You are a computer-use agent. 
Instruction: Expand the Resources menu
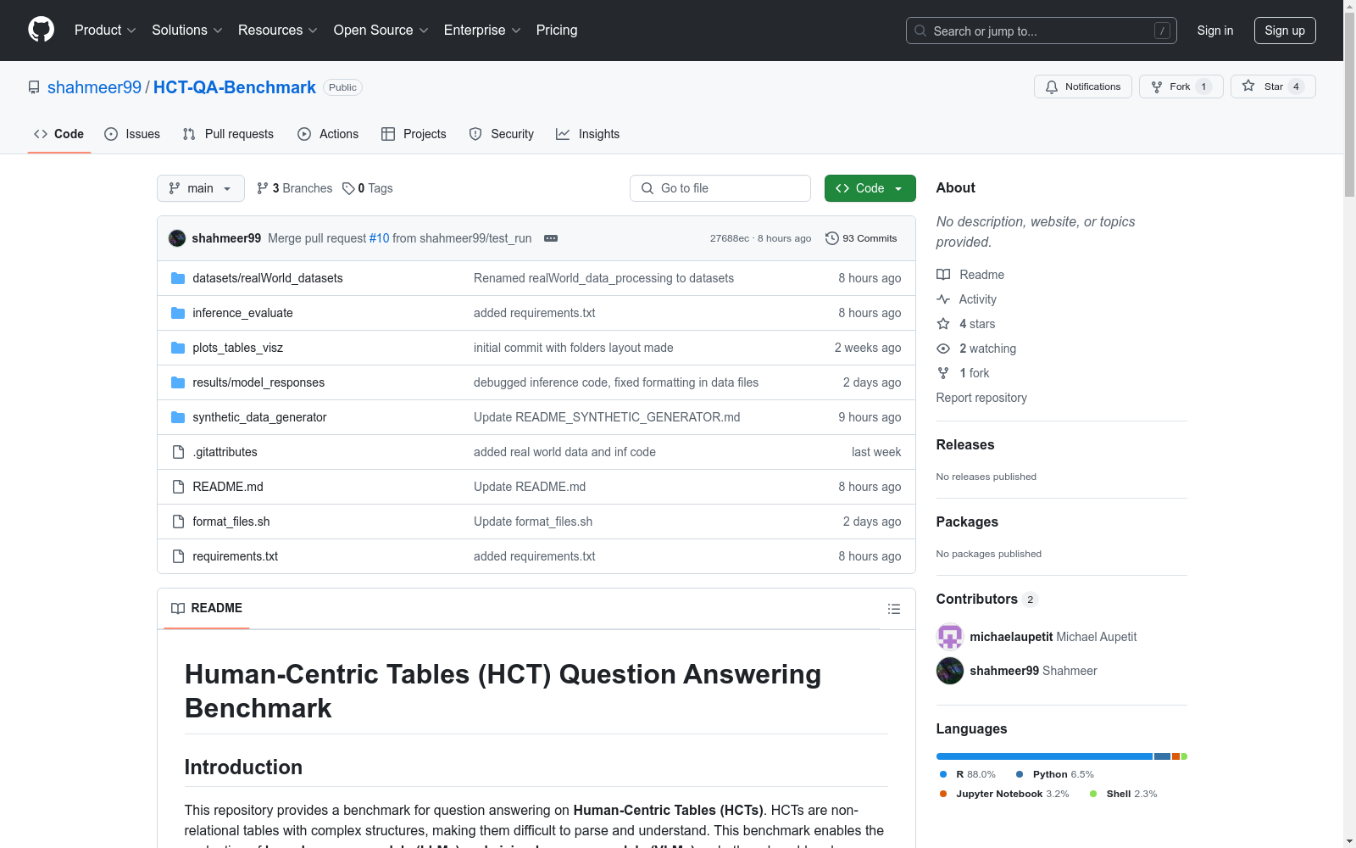click(x=278, y=31)
